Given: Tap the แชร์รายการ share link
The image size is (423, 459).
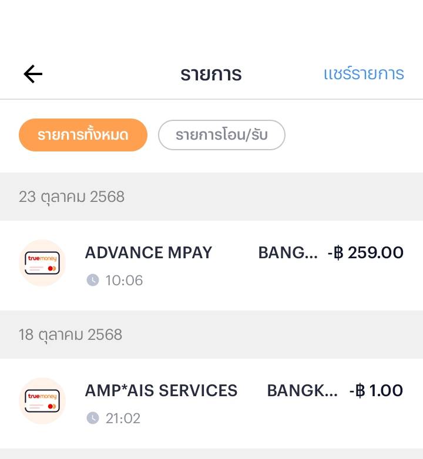Looking at the screenshot, I should pyautogui.click(x=364, y=74).
